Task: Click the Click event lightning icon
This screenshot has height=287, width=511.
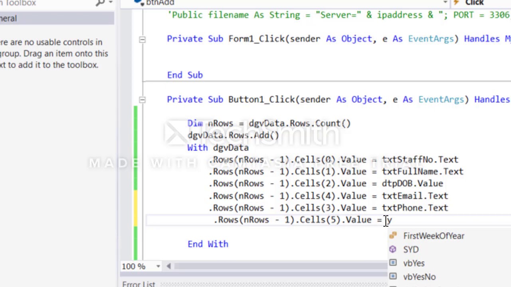Action: (456, 2)
